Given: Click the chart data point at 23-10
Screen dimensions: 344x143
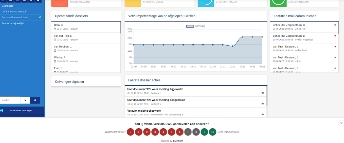Looking at the screenshot, I should [134, 45].
